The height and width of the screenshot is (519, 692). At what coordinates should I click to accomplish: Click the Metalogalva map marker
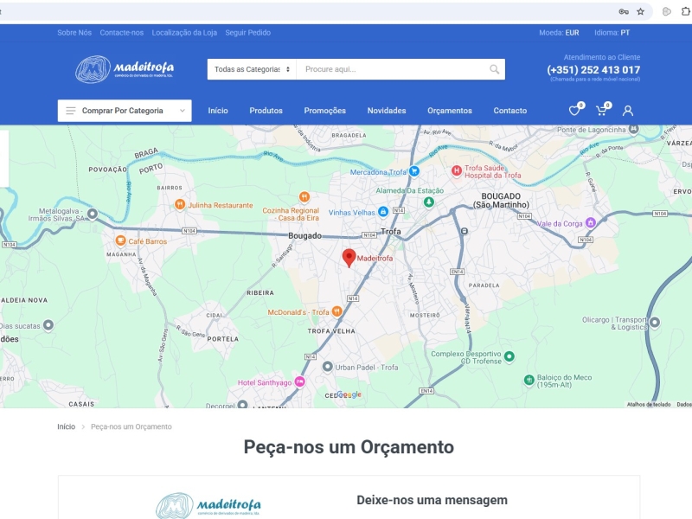(93, 214)
